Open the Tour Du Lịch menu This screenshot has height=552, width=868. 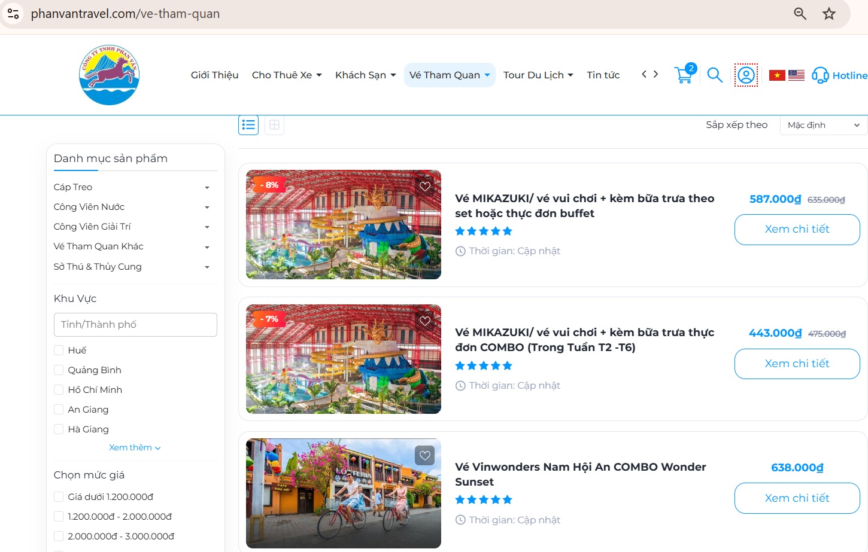click(538, 75)
